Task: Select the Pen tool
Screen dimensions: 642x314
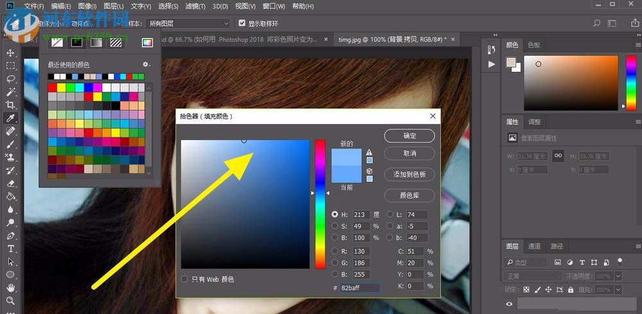Action: 10,236
